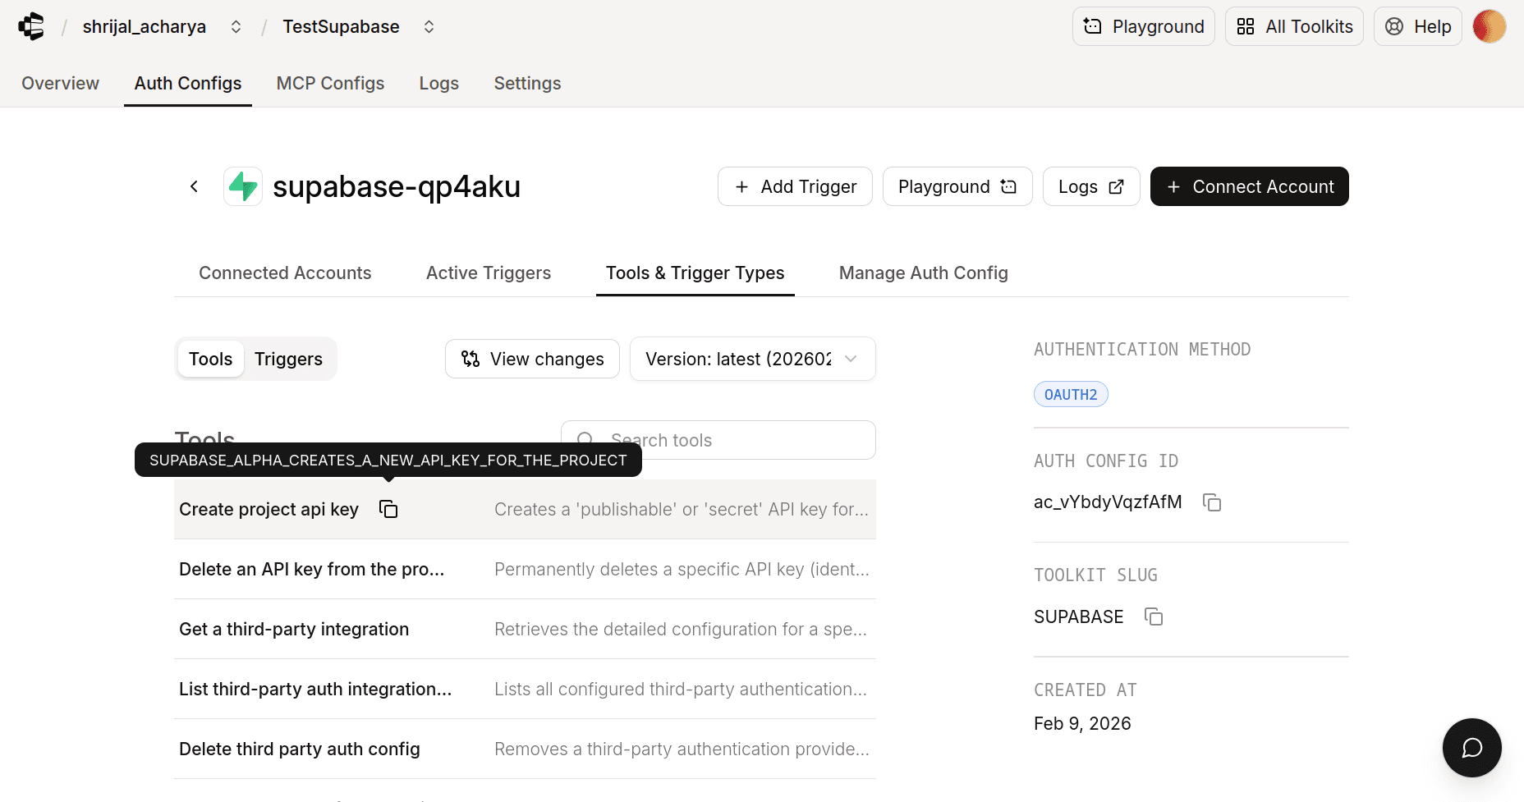Image resolution: width=1524 pixels, height=802 pixels.
Task: Open the user avatar menu
Action: [1490, 26]
